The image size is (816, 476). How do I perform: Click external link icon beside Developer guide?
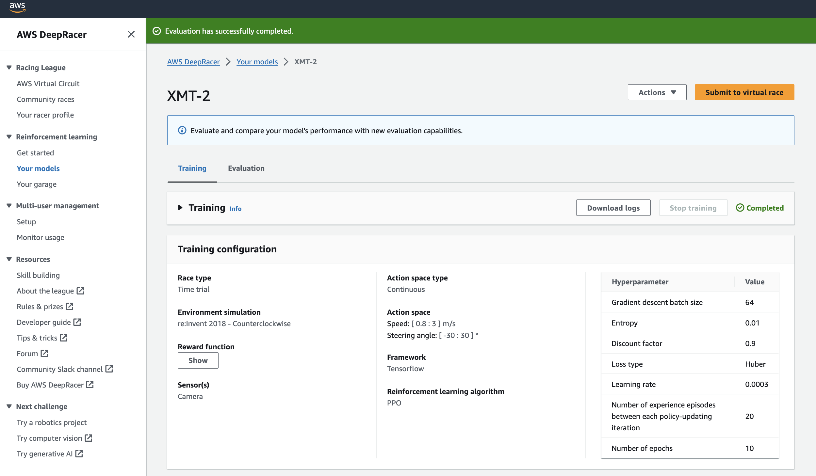77,322
